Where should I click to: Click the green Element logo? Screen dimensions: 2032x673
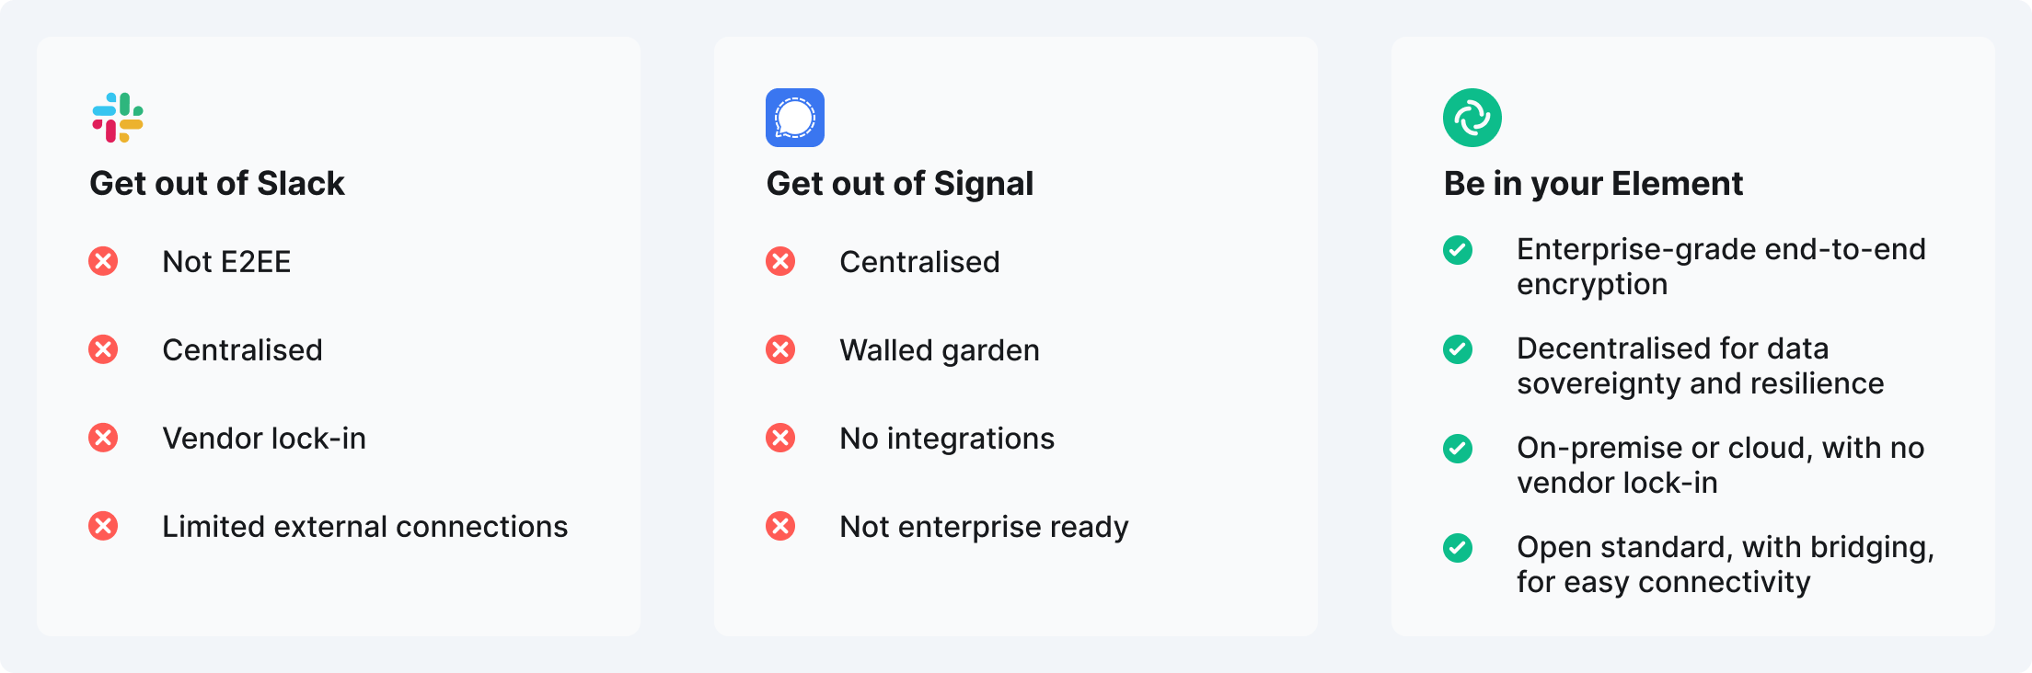[x=1472, y=118]
